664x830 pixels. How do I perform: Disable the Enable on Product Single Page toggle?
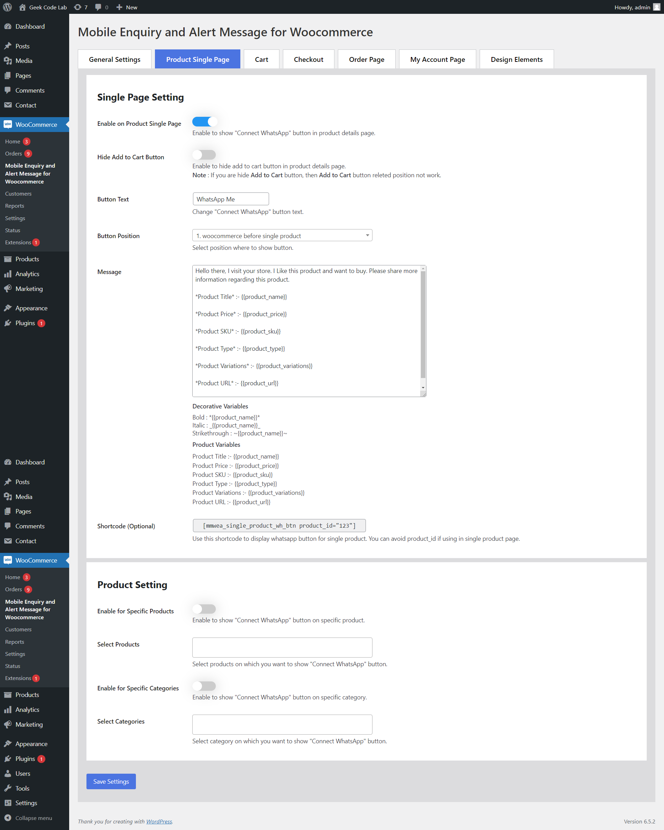point(204,122)
